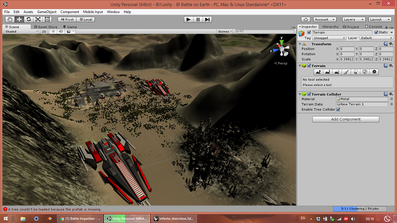This screenshot has height=223, width=397.
Task: Open the GameObject icon picker cube
Action: (x=301, y=34)
